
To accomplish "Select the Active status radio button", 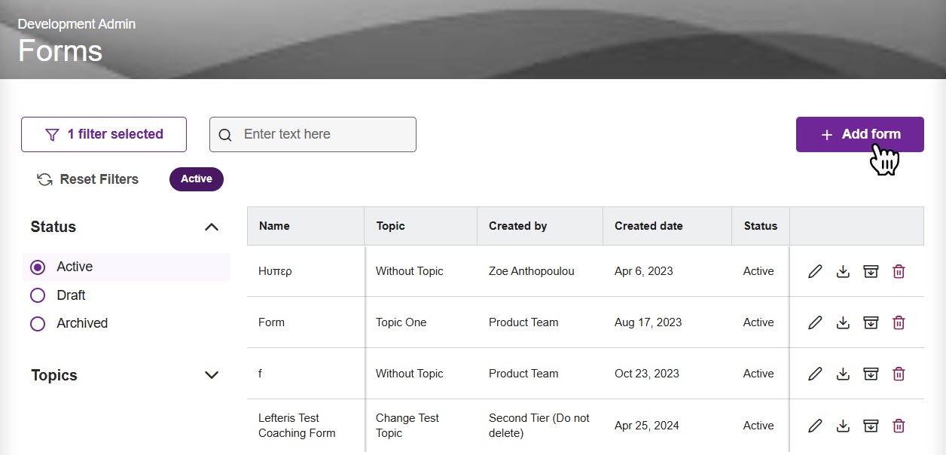I will point(38,267).
